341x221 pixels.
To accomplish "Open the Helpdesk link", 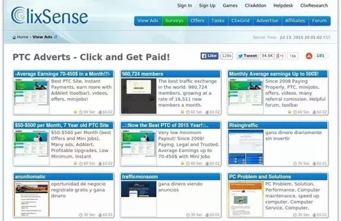I will 283,6.
